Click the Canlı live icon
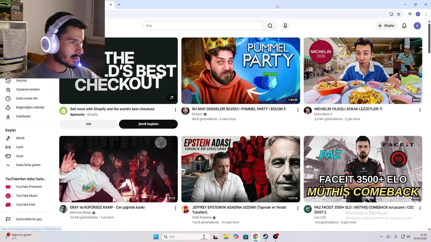The image size is (431, 242). pyautogui.click(x=8, y=147)
